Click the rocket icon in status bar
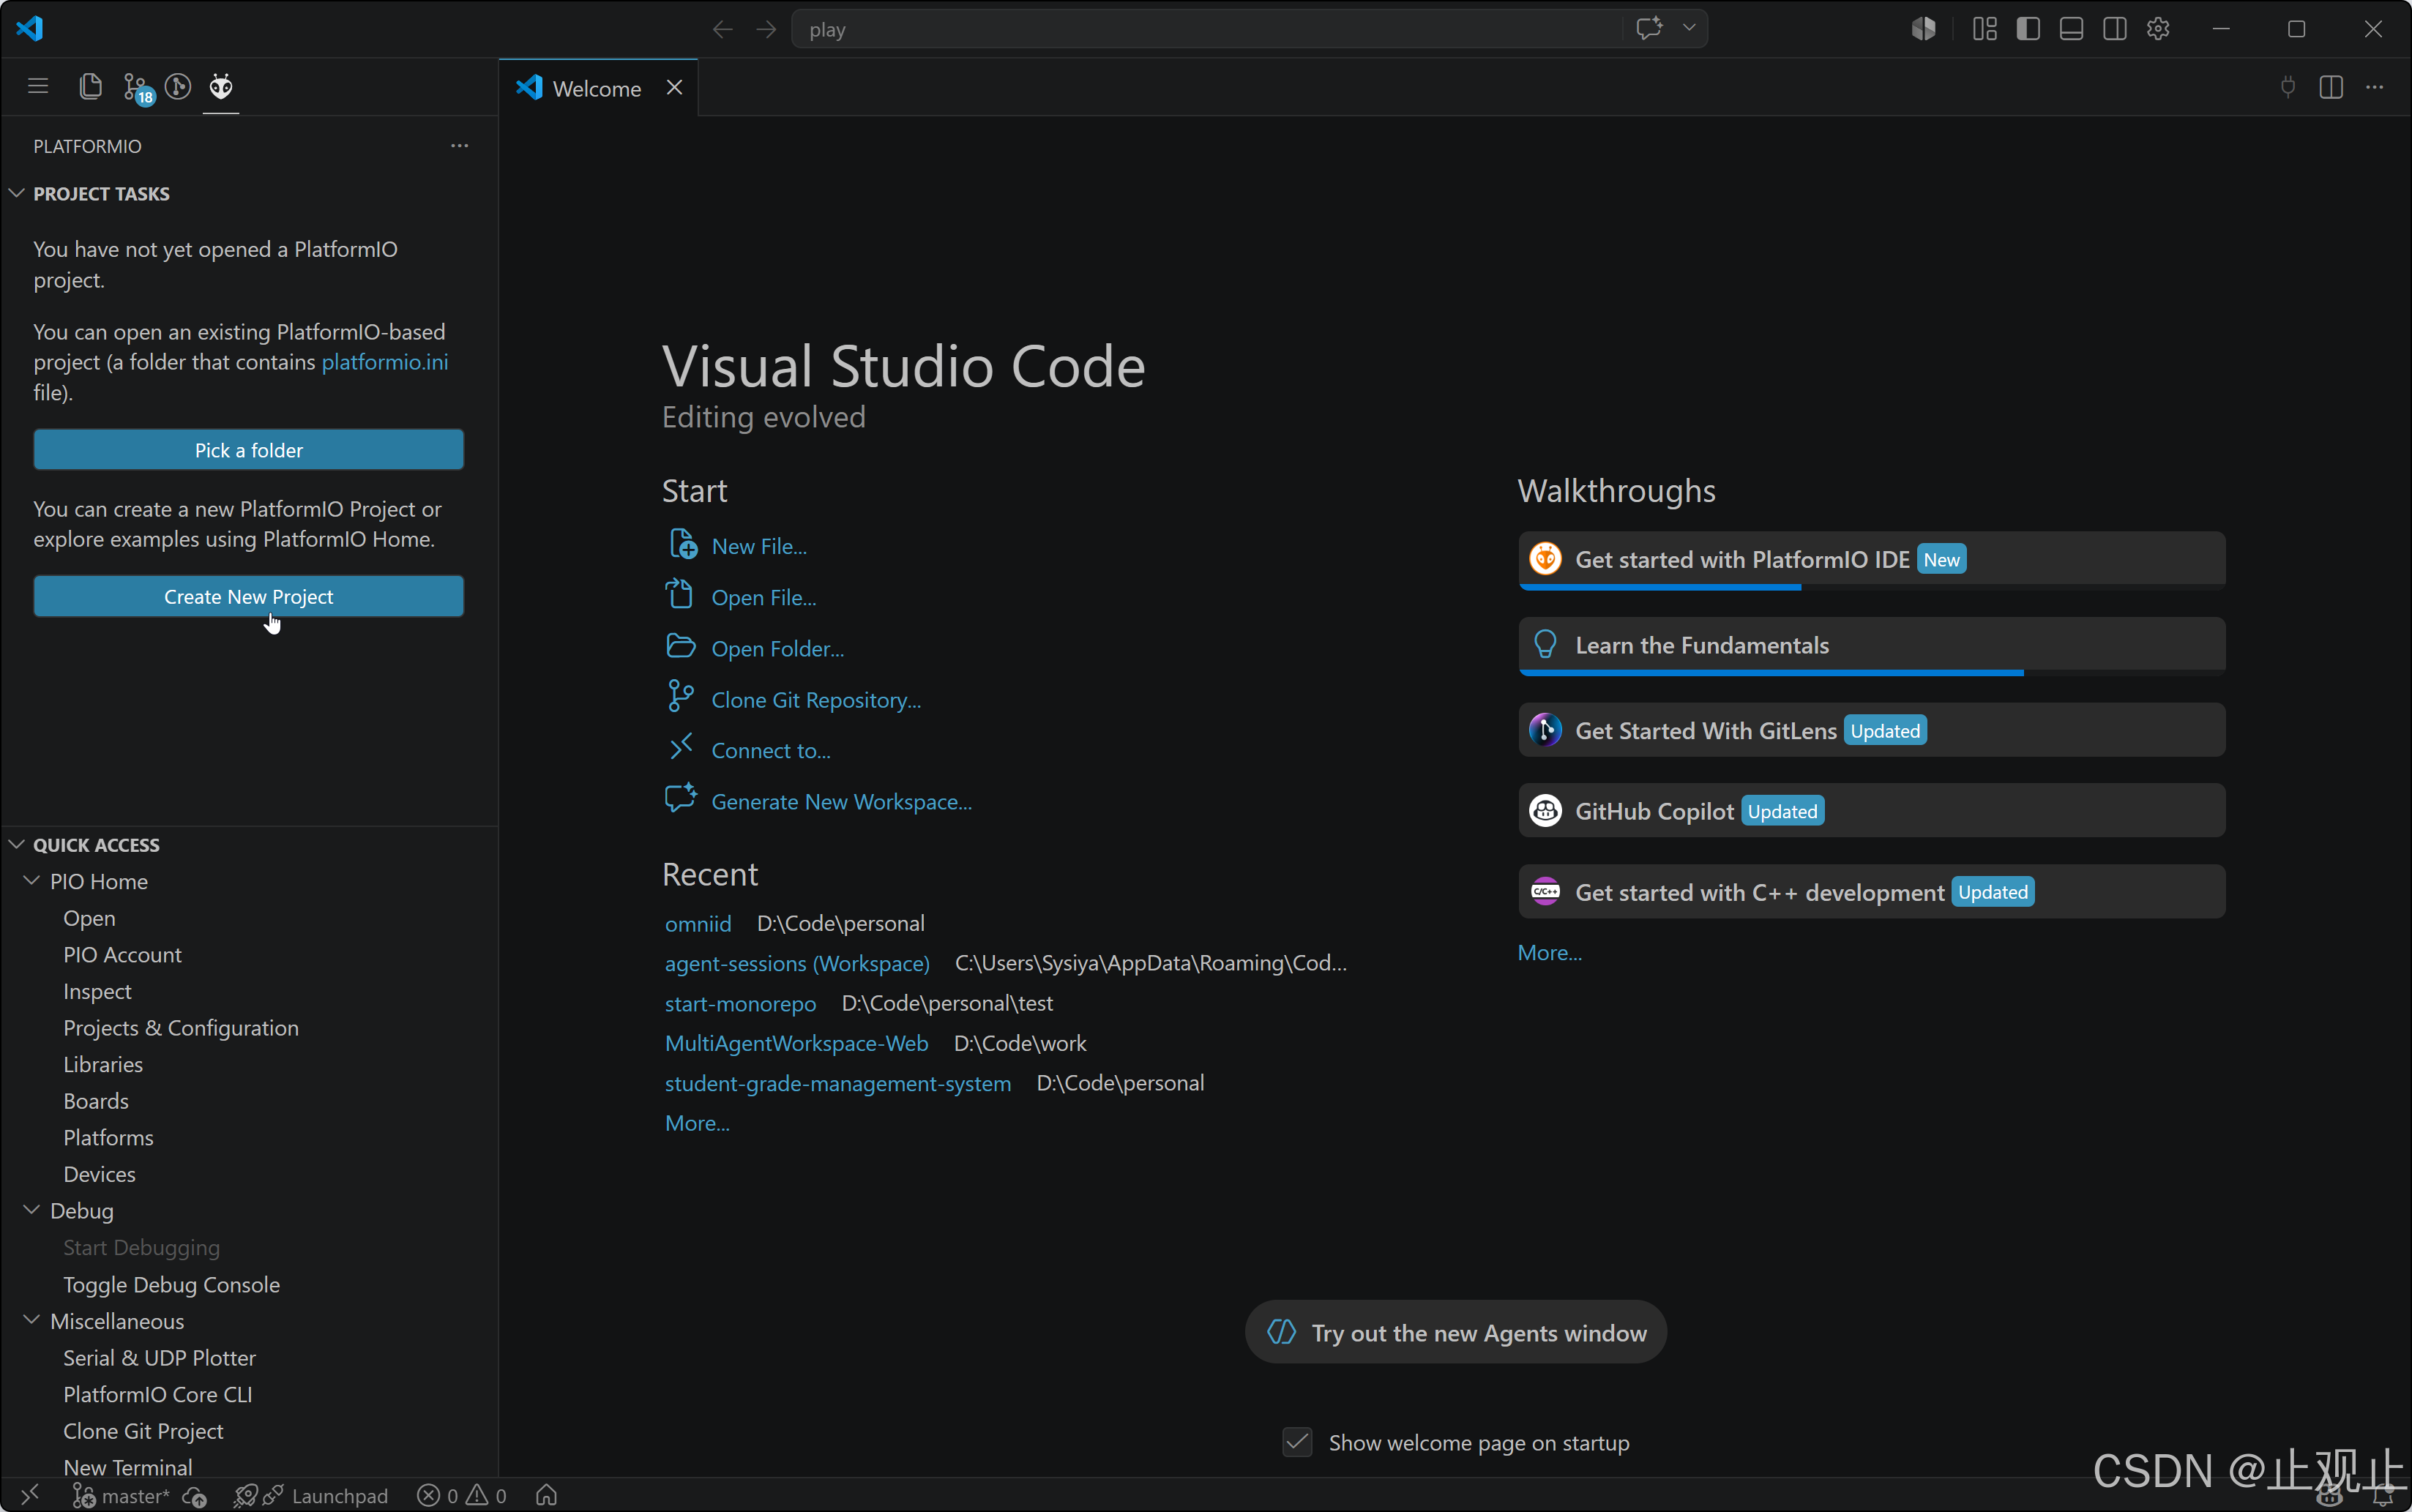This screenshot has height=1512, width=2412. click(245, 1496)
